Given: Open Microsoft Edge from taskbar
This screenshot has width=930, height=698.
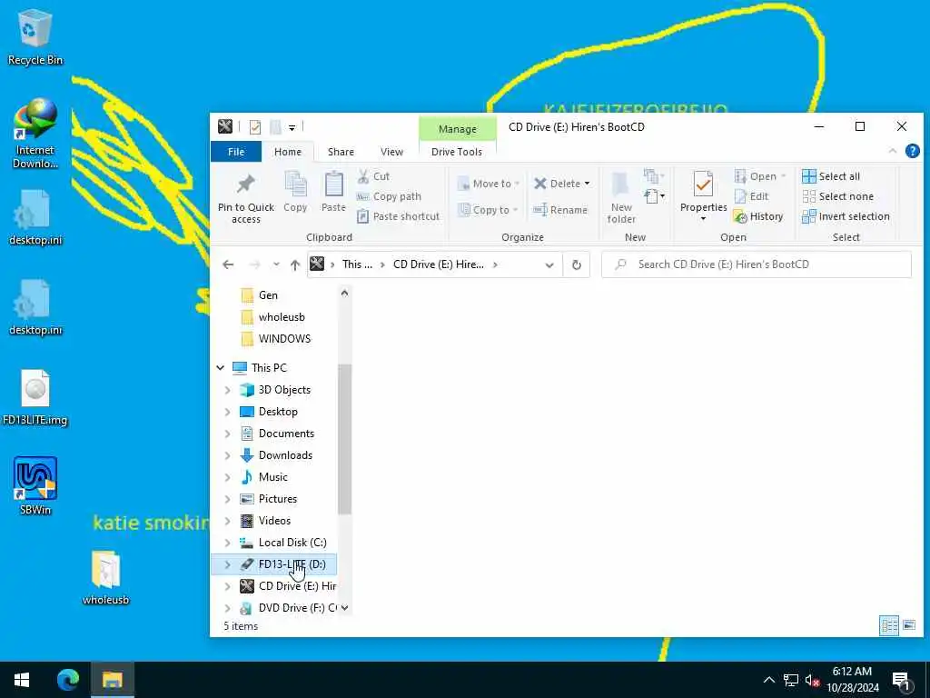Looking at the screenshot, I should (x=67, y=680).
